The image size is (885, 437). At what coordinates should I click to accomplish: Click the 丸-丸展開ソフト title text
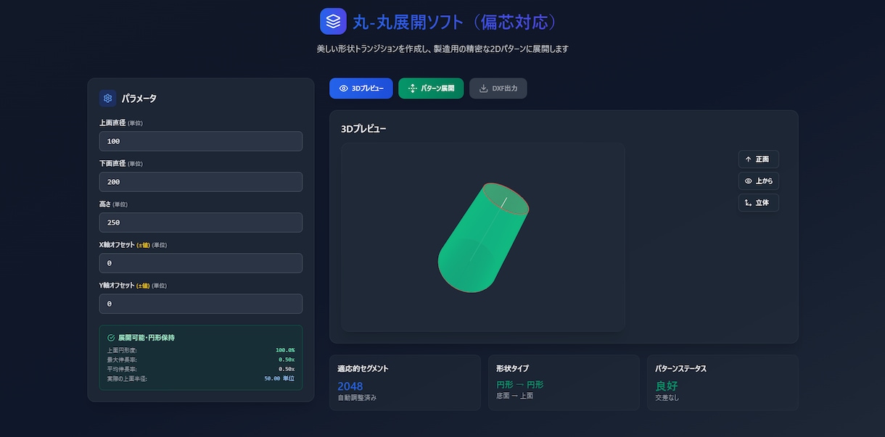[456, 22]
